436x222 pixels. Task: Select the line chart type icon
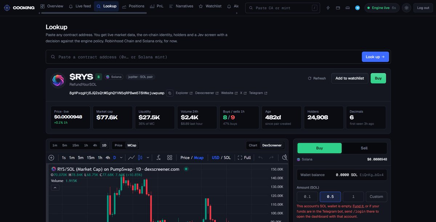point(132,157)
